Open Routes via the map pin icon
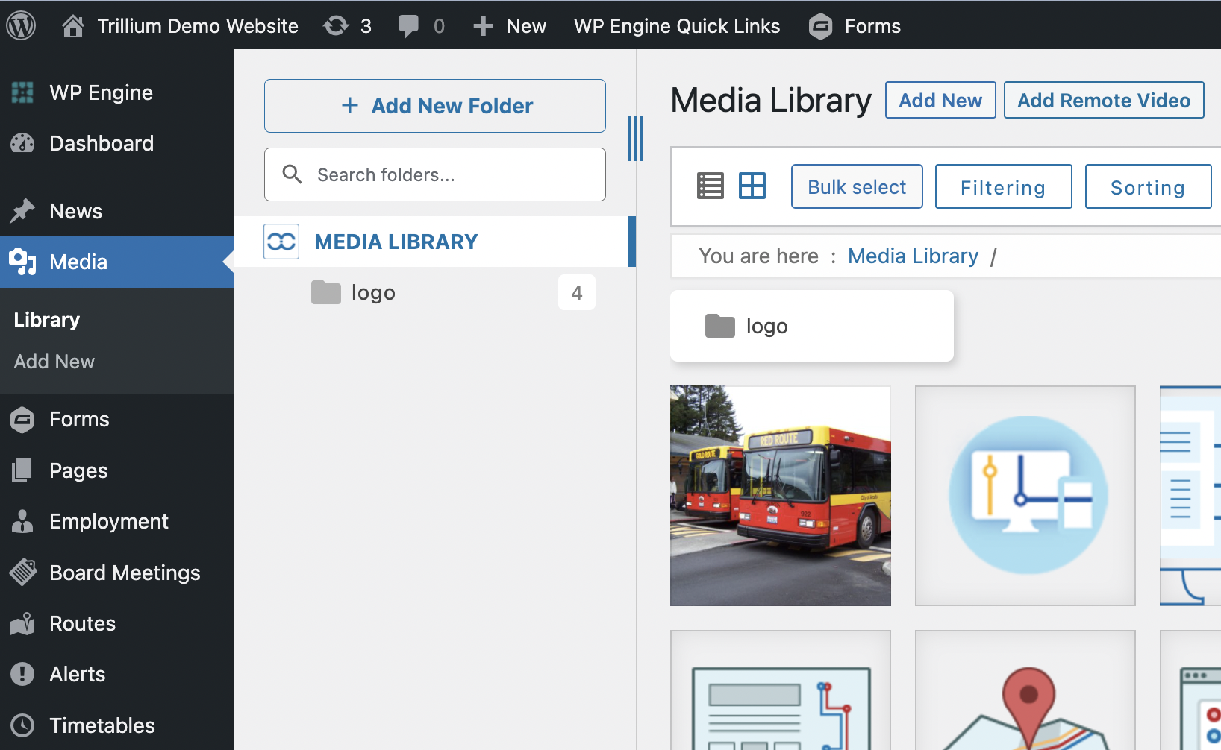This screenshot has width=1221, height=750. tap(22, 623)
